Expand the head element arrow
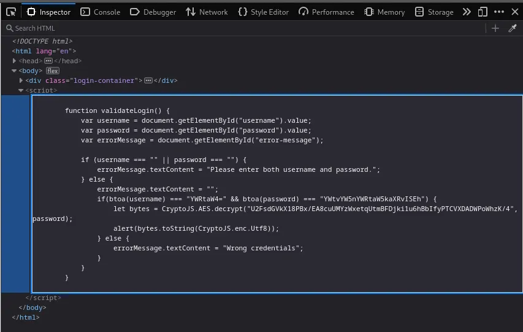The height and width of the screenshot is (332, 523). point(14,61)
